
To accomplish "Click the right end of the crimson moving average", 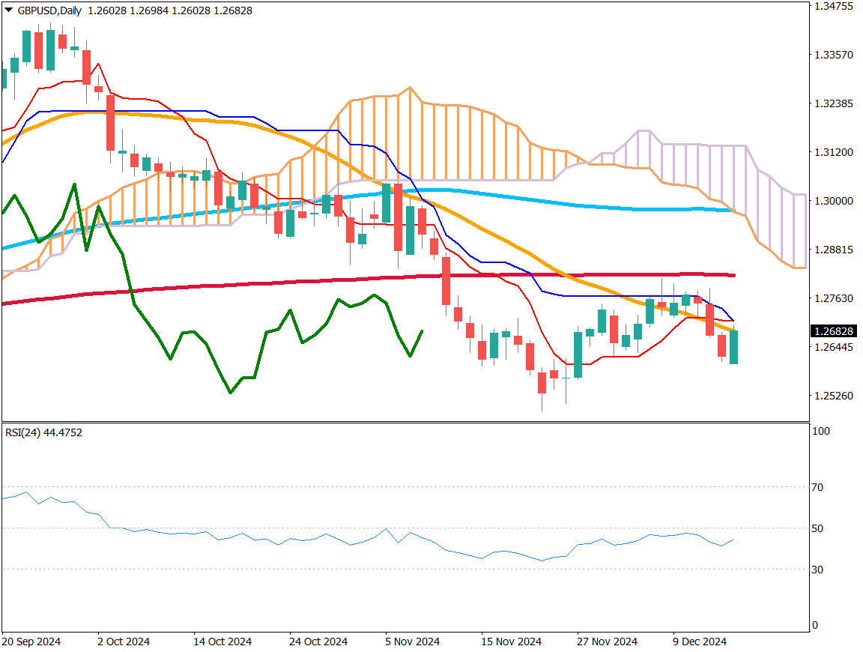I will [x=734, y=275].
